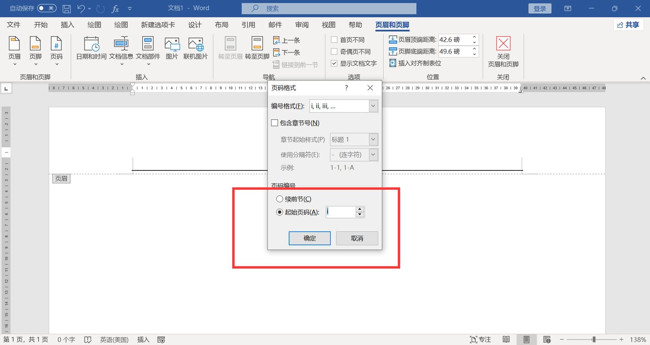Screen dimensions: 650x345
Task: Click 插入对齐制表位 alignment tab
Action: pos(415,63)
